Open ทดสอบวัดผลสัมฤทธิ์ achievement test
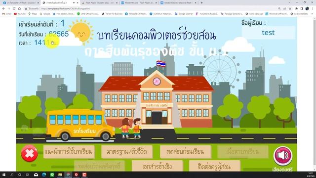 click(99, 166)
